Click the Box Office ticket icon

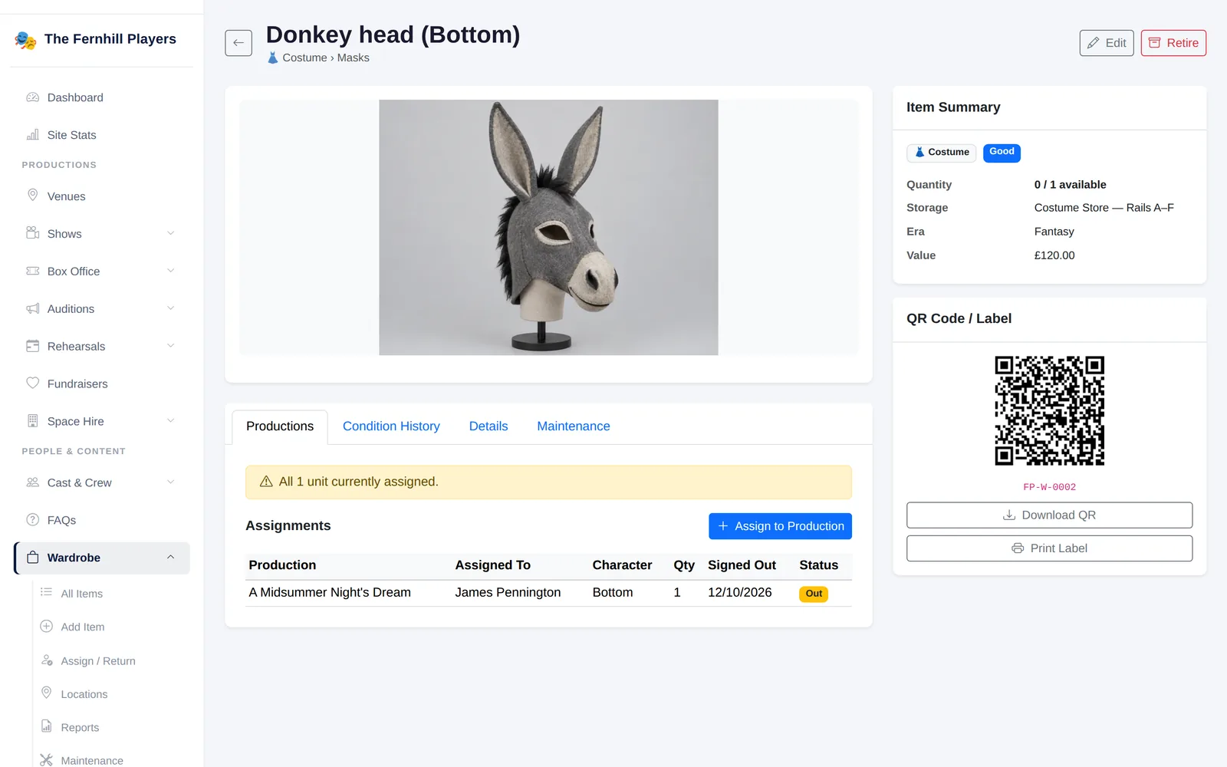pyautogui.click(x=33, y=271)
